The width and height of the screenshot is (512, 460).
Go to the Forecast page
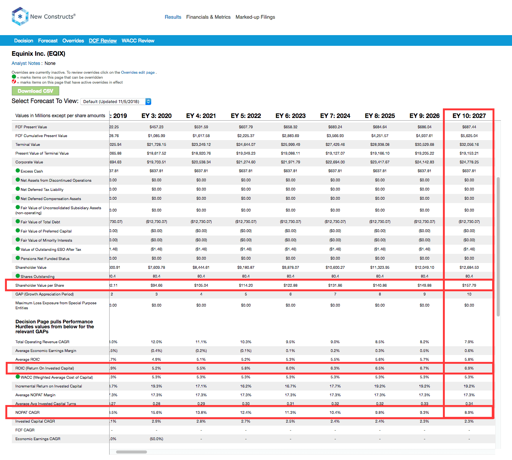[x=48, y=41]
